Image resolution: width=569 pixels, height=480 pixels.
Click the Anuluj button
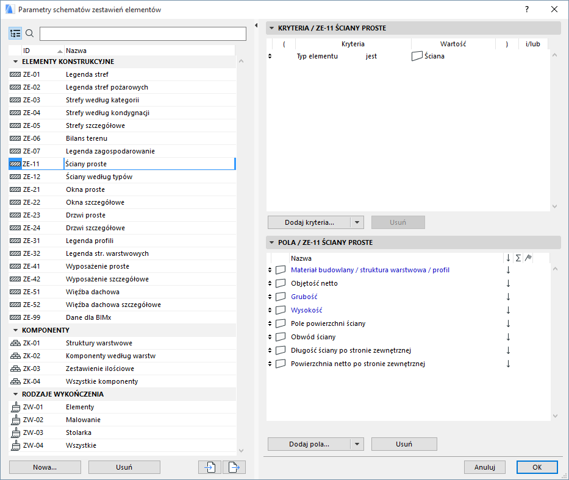pyautogui.click(x=485, y=467)
